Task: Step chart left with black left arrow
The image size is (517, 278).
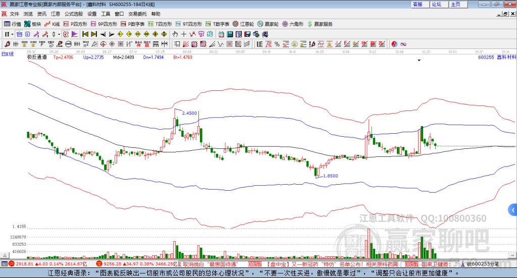Action: point(103,34)
